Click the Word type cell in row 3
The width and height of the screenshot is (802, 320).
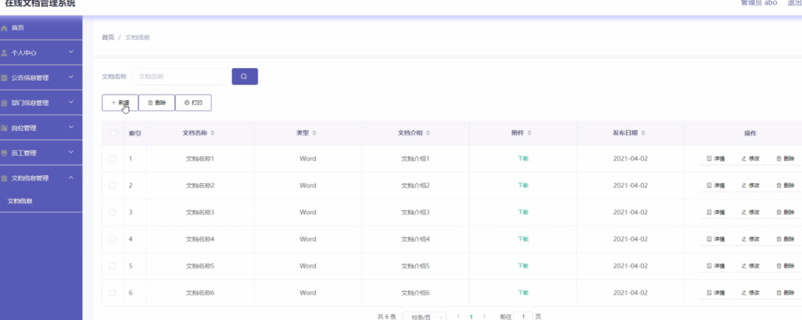[x=308, y=212]
